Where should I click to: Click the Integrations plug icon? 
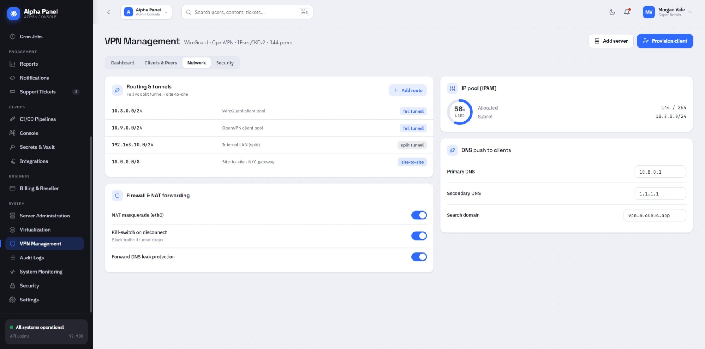click(13, 161)
